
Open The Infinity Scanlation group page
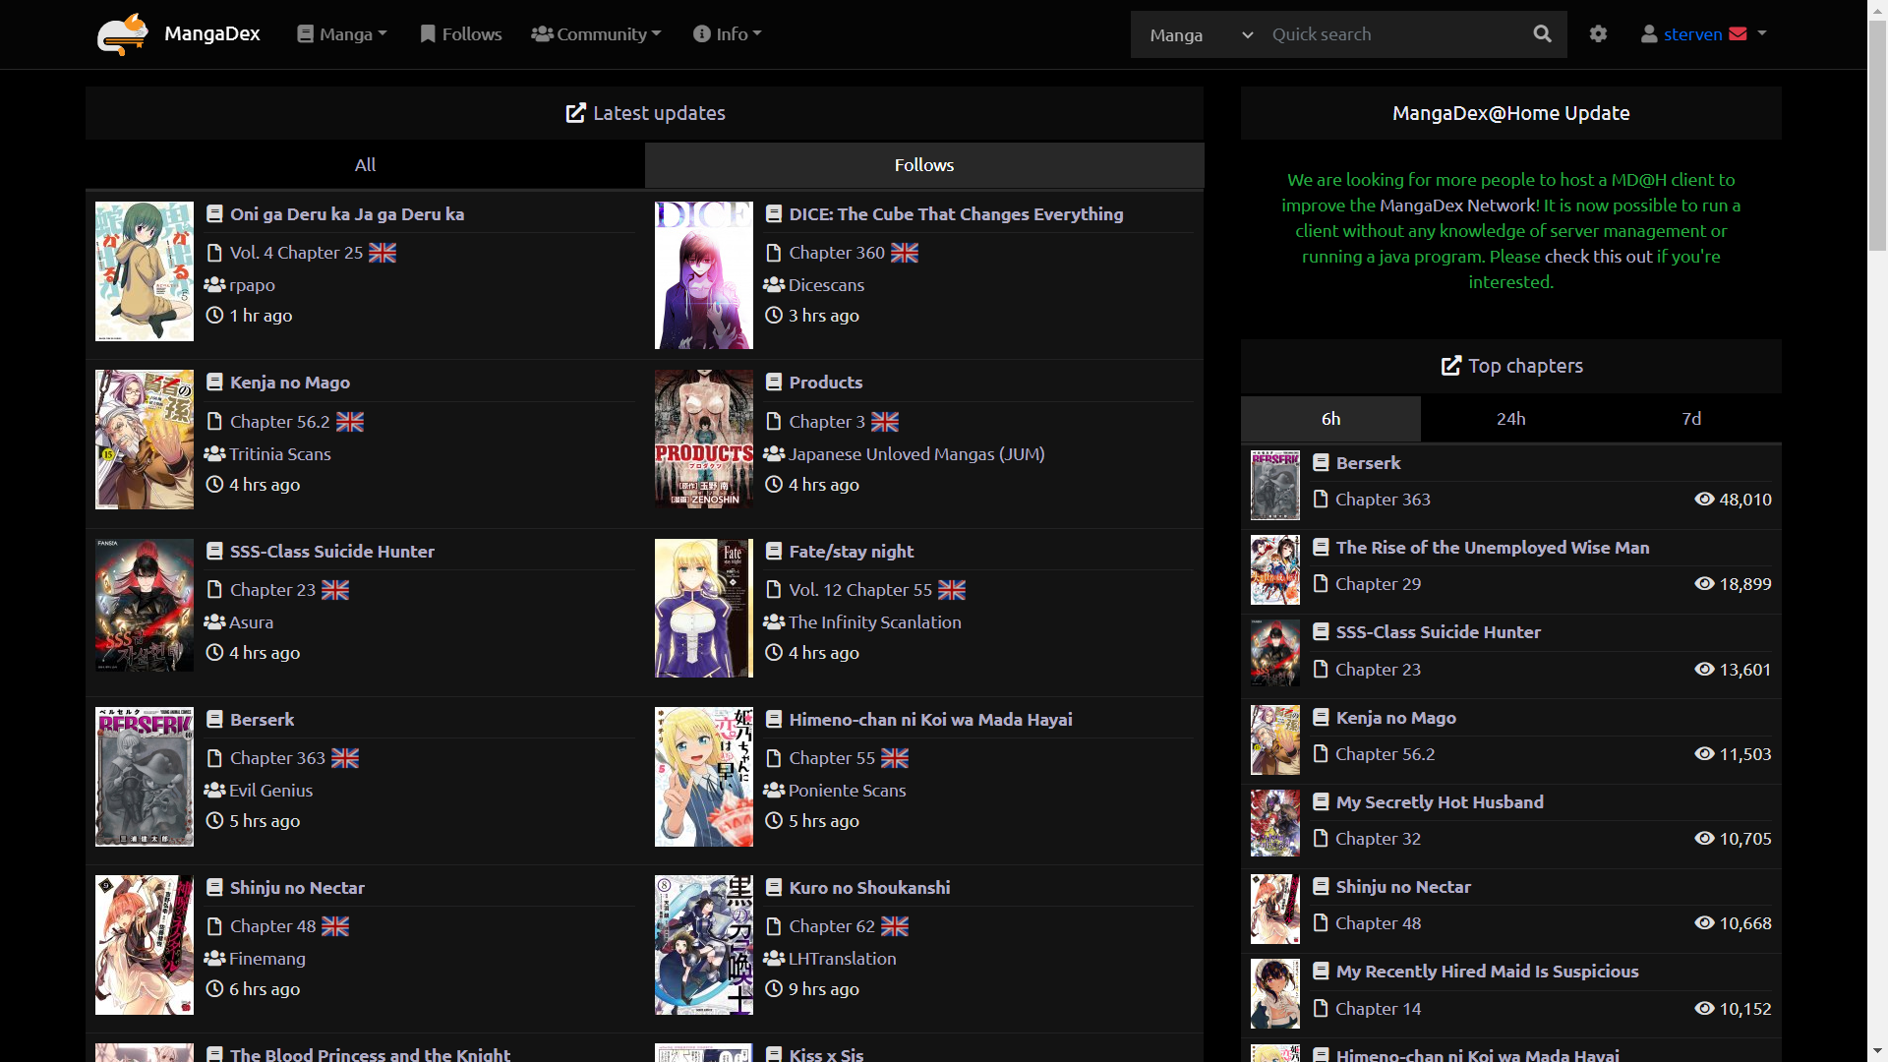click(x=875, y=622)
